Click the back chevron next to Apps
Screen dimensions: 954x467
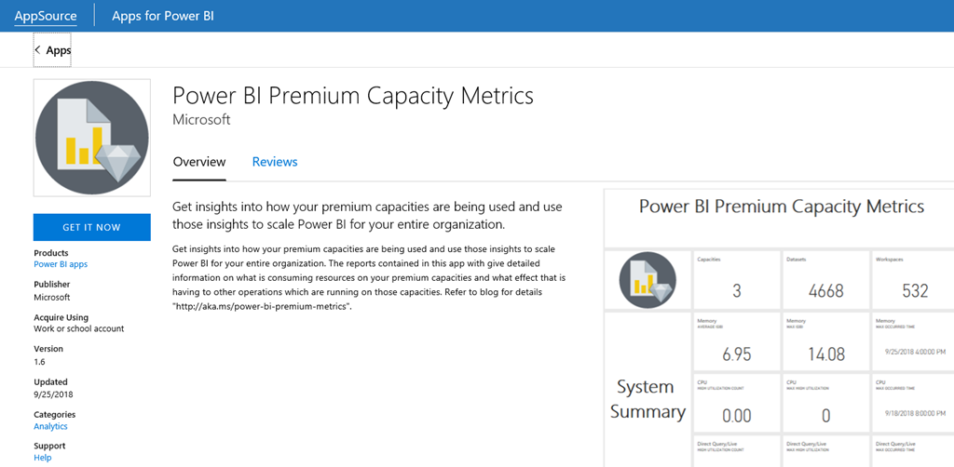coord(38,50)
